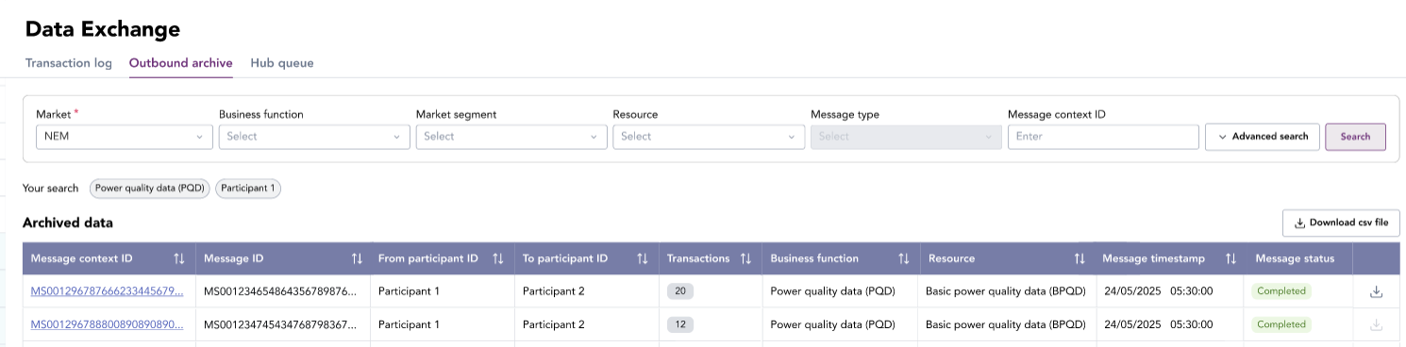Open the Hub queue tab
This screenshot has height=347, width=1406.
click(x=282, y=63)
